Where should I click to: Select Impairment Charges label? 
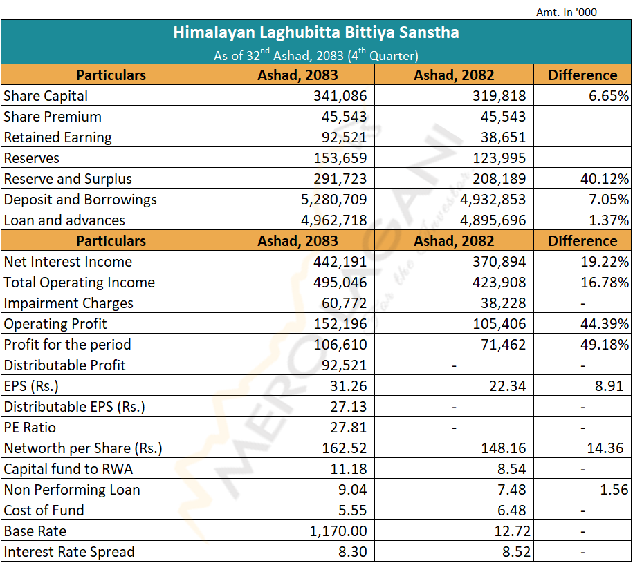(x=68, y=303)
